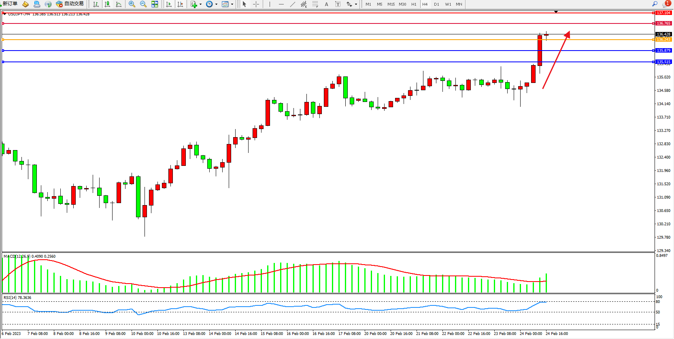Open the chart templates dropdown arrow
Screen dimensions: 674x339
tap(232, 4)
